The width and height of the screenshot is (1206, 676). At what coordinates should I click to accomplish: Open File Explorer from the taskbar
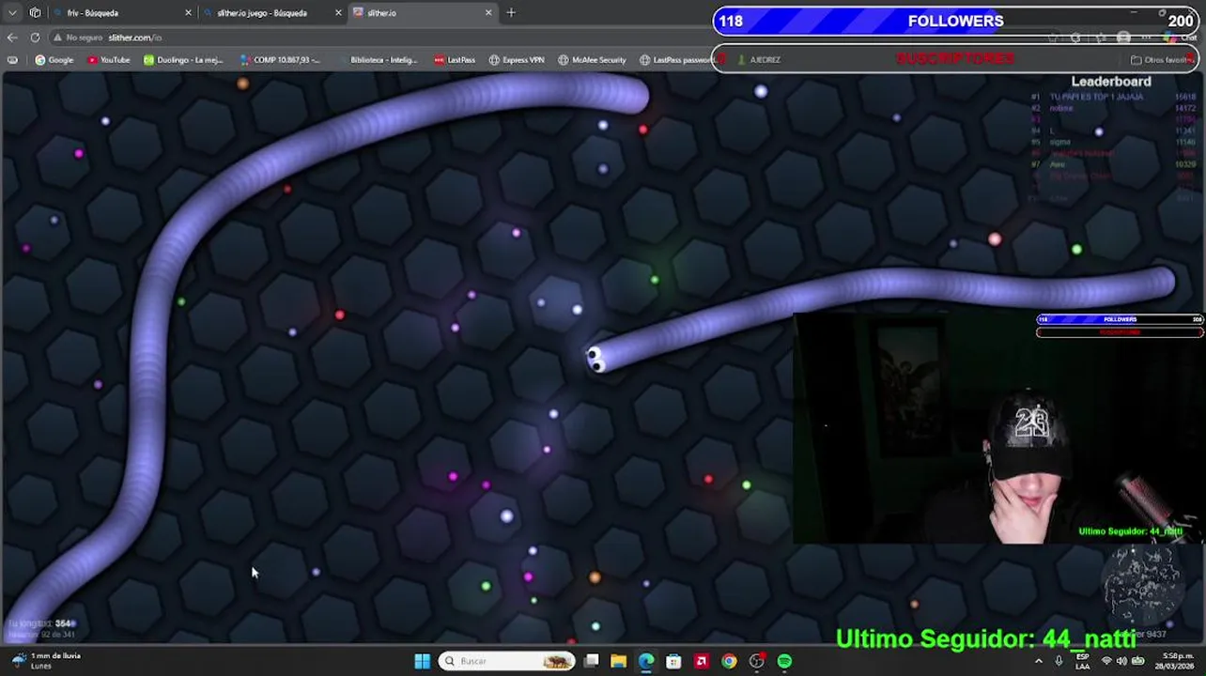[619, 661]
